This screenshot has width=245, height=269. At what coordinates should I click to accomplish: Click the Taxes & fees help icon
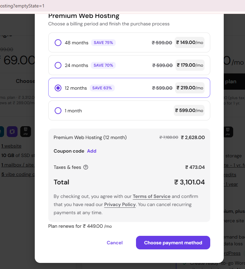[86, 167]
